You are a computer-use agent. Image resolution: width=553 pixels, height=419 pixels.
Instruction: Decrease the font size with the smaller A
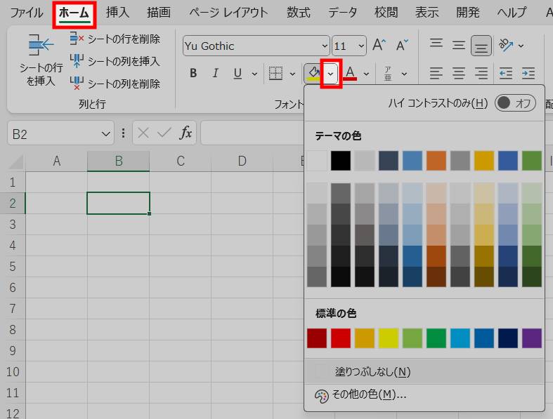point(402,45)
